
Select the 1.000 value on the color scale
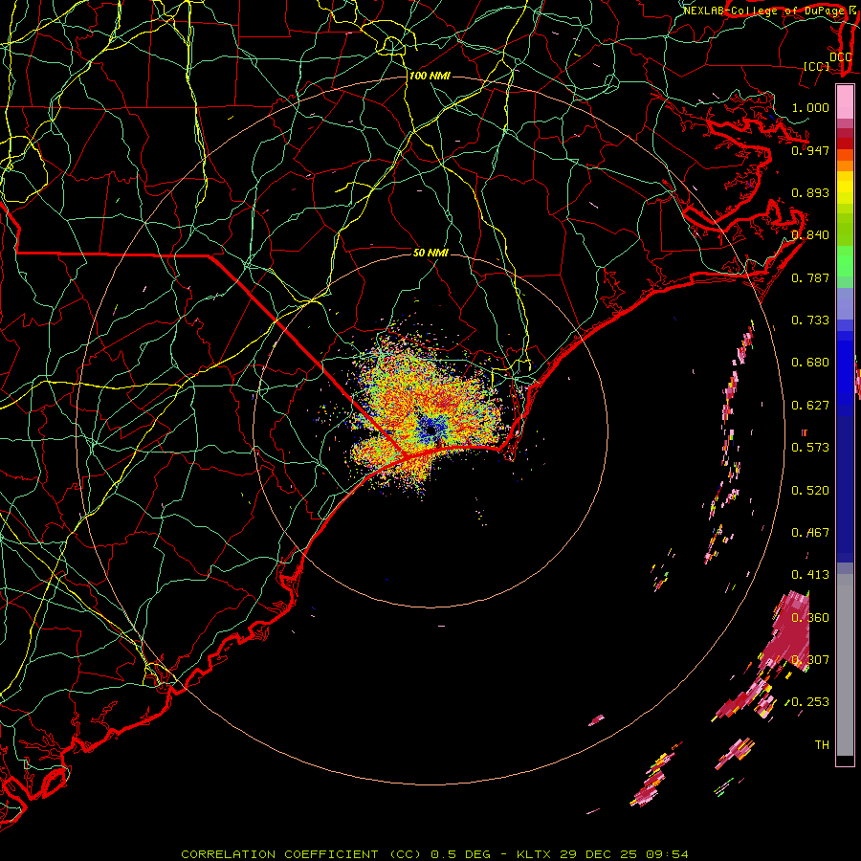pyautogui.click(x=810, y=107)
